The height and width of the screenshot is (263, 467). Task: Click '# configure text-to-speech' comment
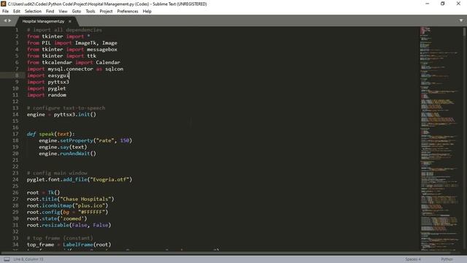(x=66, y=108)
